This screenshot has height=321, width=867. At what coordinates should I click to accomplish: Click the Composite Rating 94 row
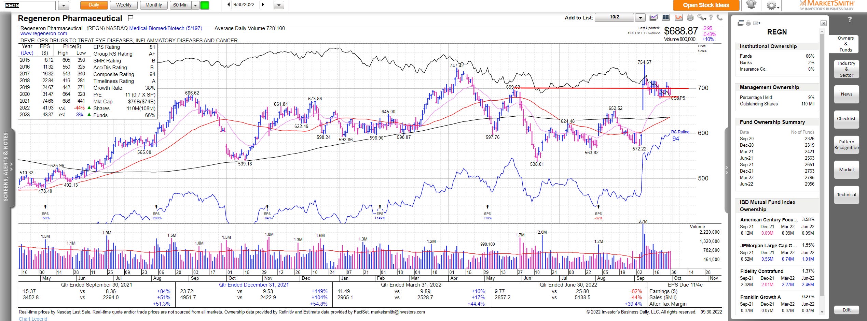[x=124, y=74]
